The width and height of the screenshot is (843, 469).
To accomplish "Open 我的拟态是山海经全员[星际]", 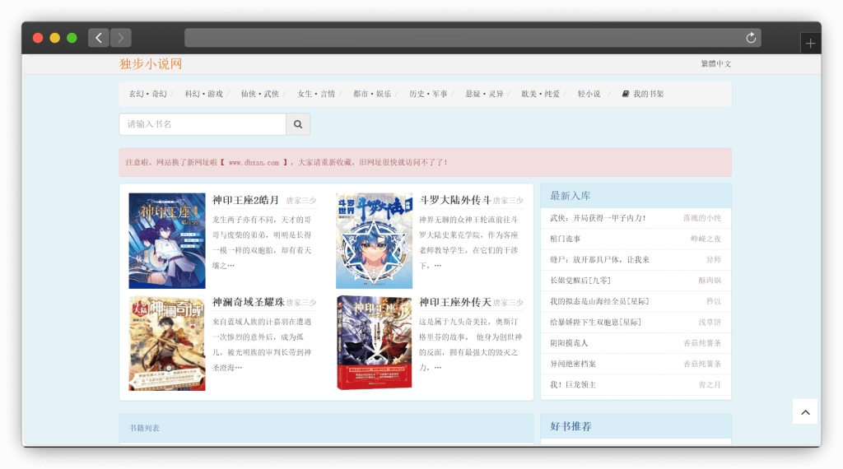I will [x=599, y=301].
